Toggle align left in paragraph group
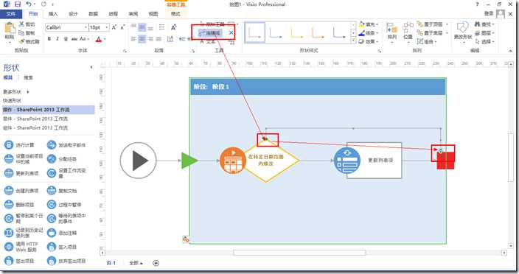Viewport: 519px width, 274px height. [133, 39]
